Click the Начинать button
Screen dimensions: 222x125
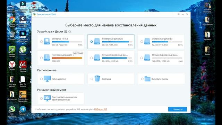tap(178, 109)
